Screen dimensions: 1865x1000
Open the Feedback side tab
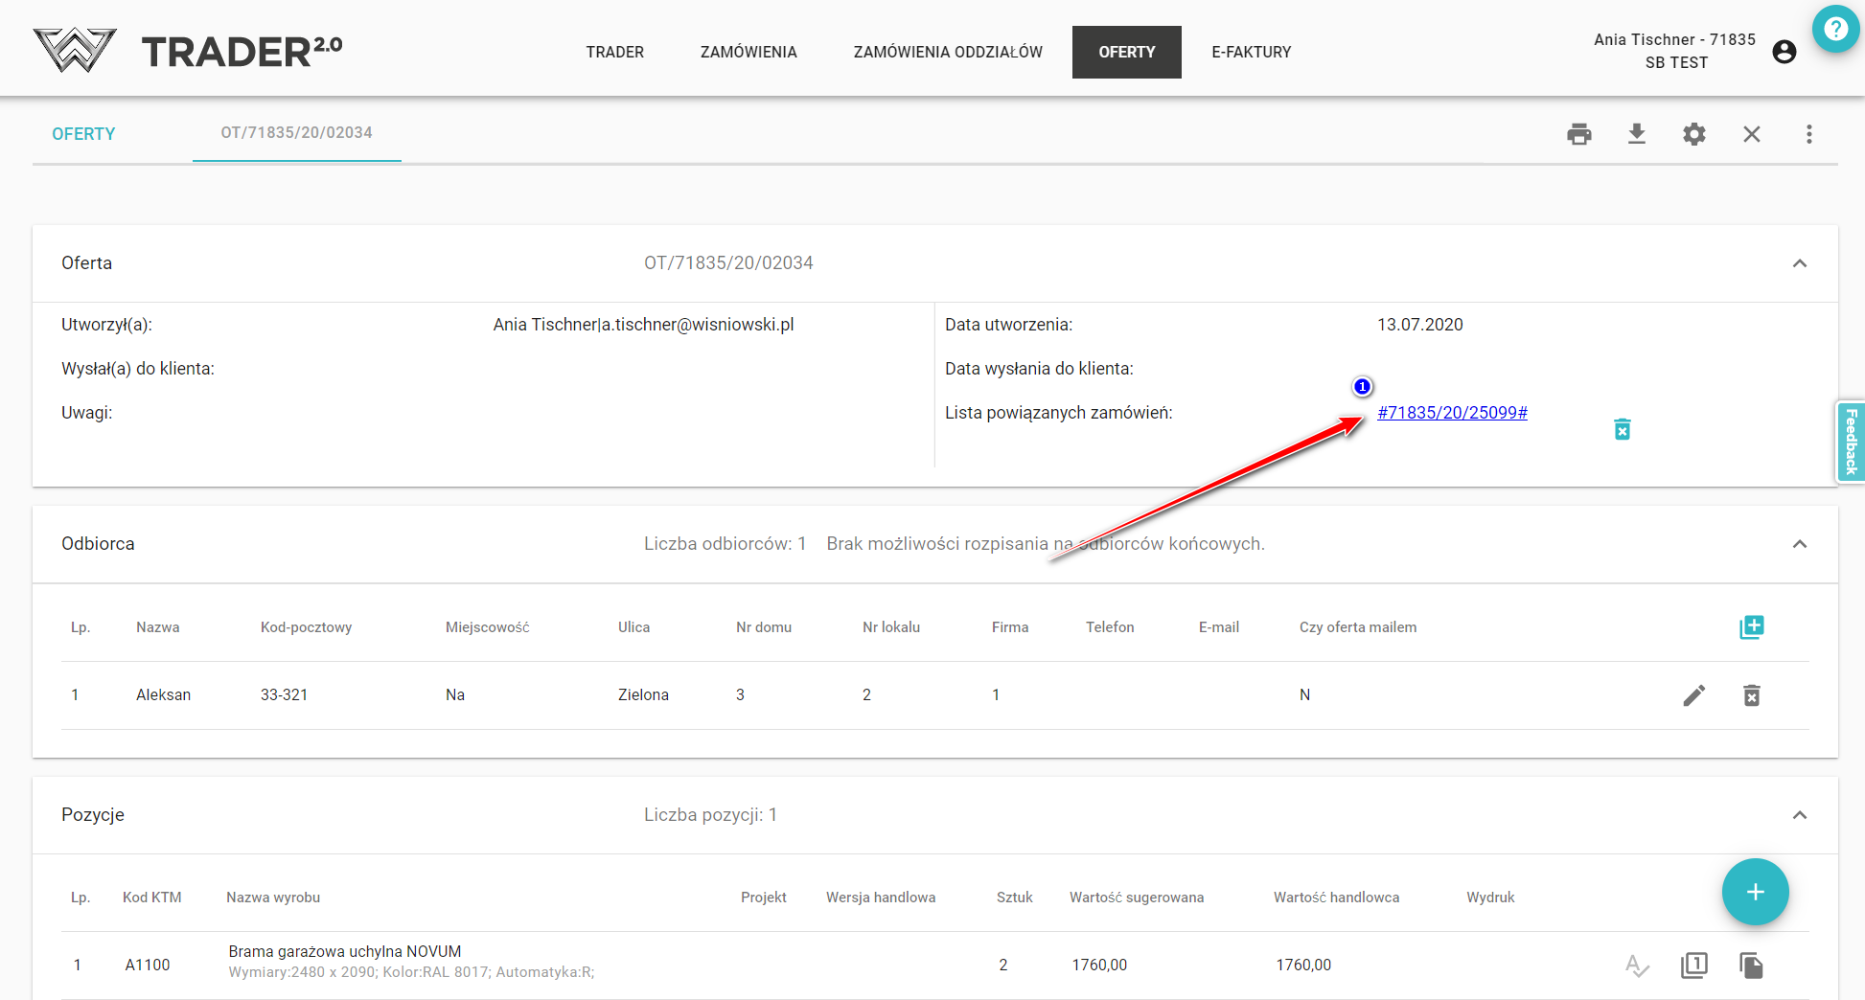[x=1851, y=442]
